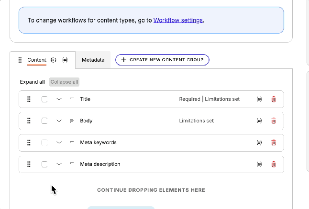Click the Title text element type icon
The height and width of the screenshot is (209, 309).
click(x=72, y=99)
